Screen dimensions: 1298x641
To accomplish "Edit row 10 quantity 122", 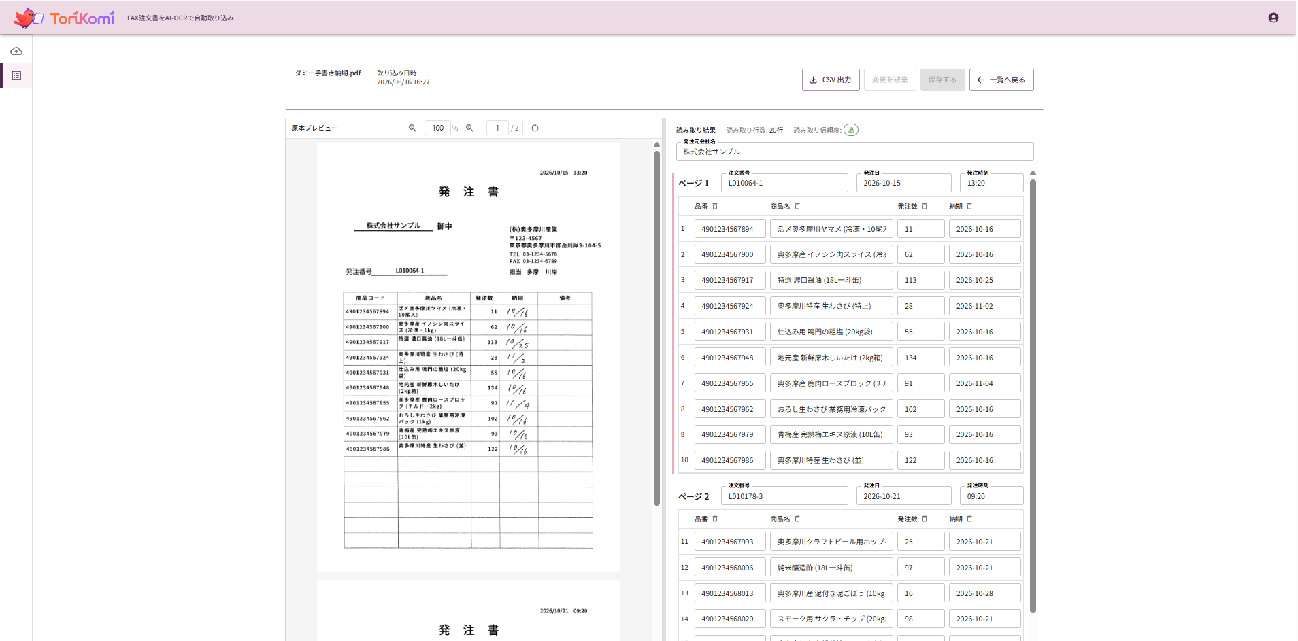I will click(921, 460).
